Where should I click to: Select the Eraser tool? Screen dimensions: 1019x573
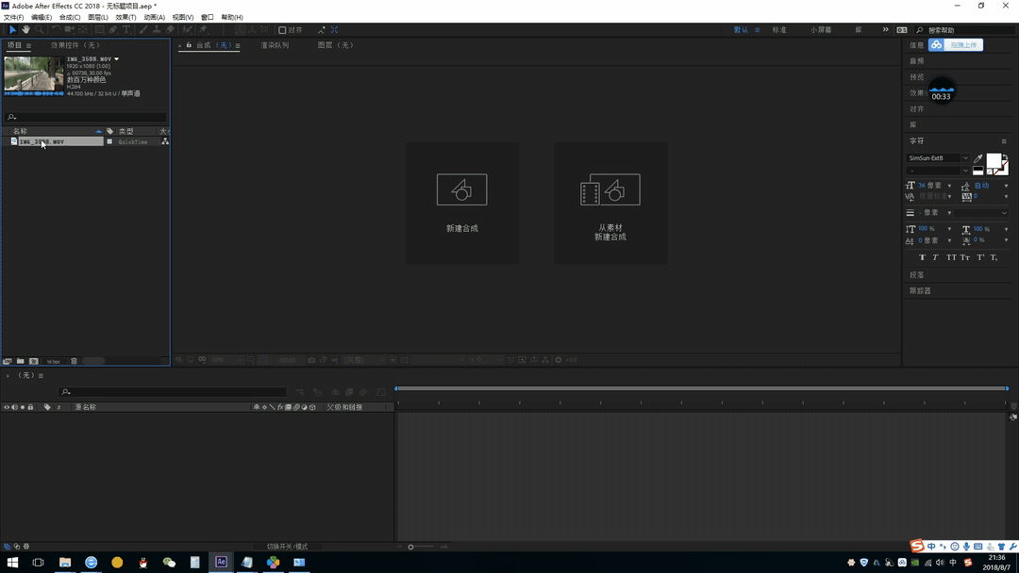click(170, 30)
